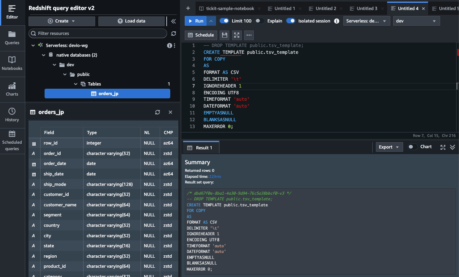
Task: Open the dev database selector
Action: pyautogui.click(x=416, y=21)
